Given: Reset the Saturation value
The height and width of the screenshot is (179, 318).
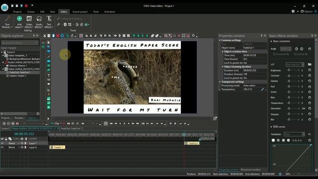Looking at the screenshot, I should coord(310,108).
